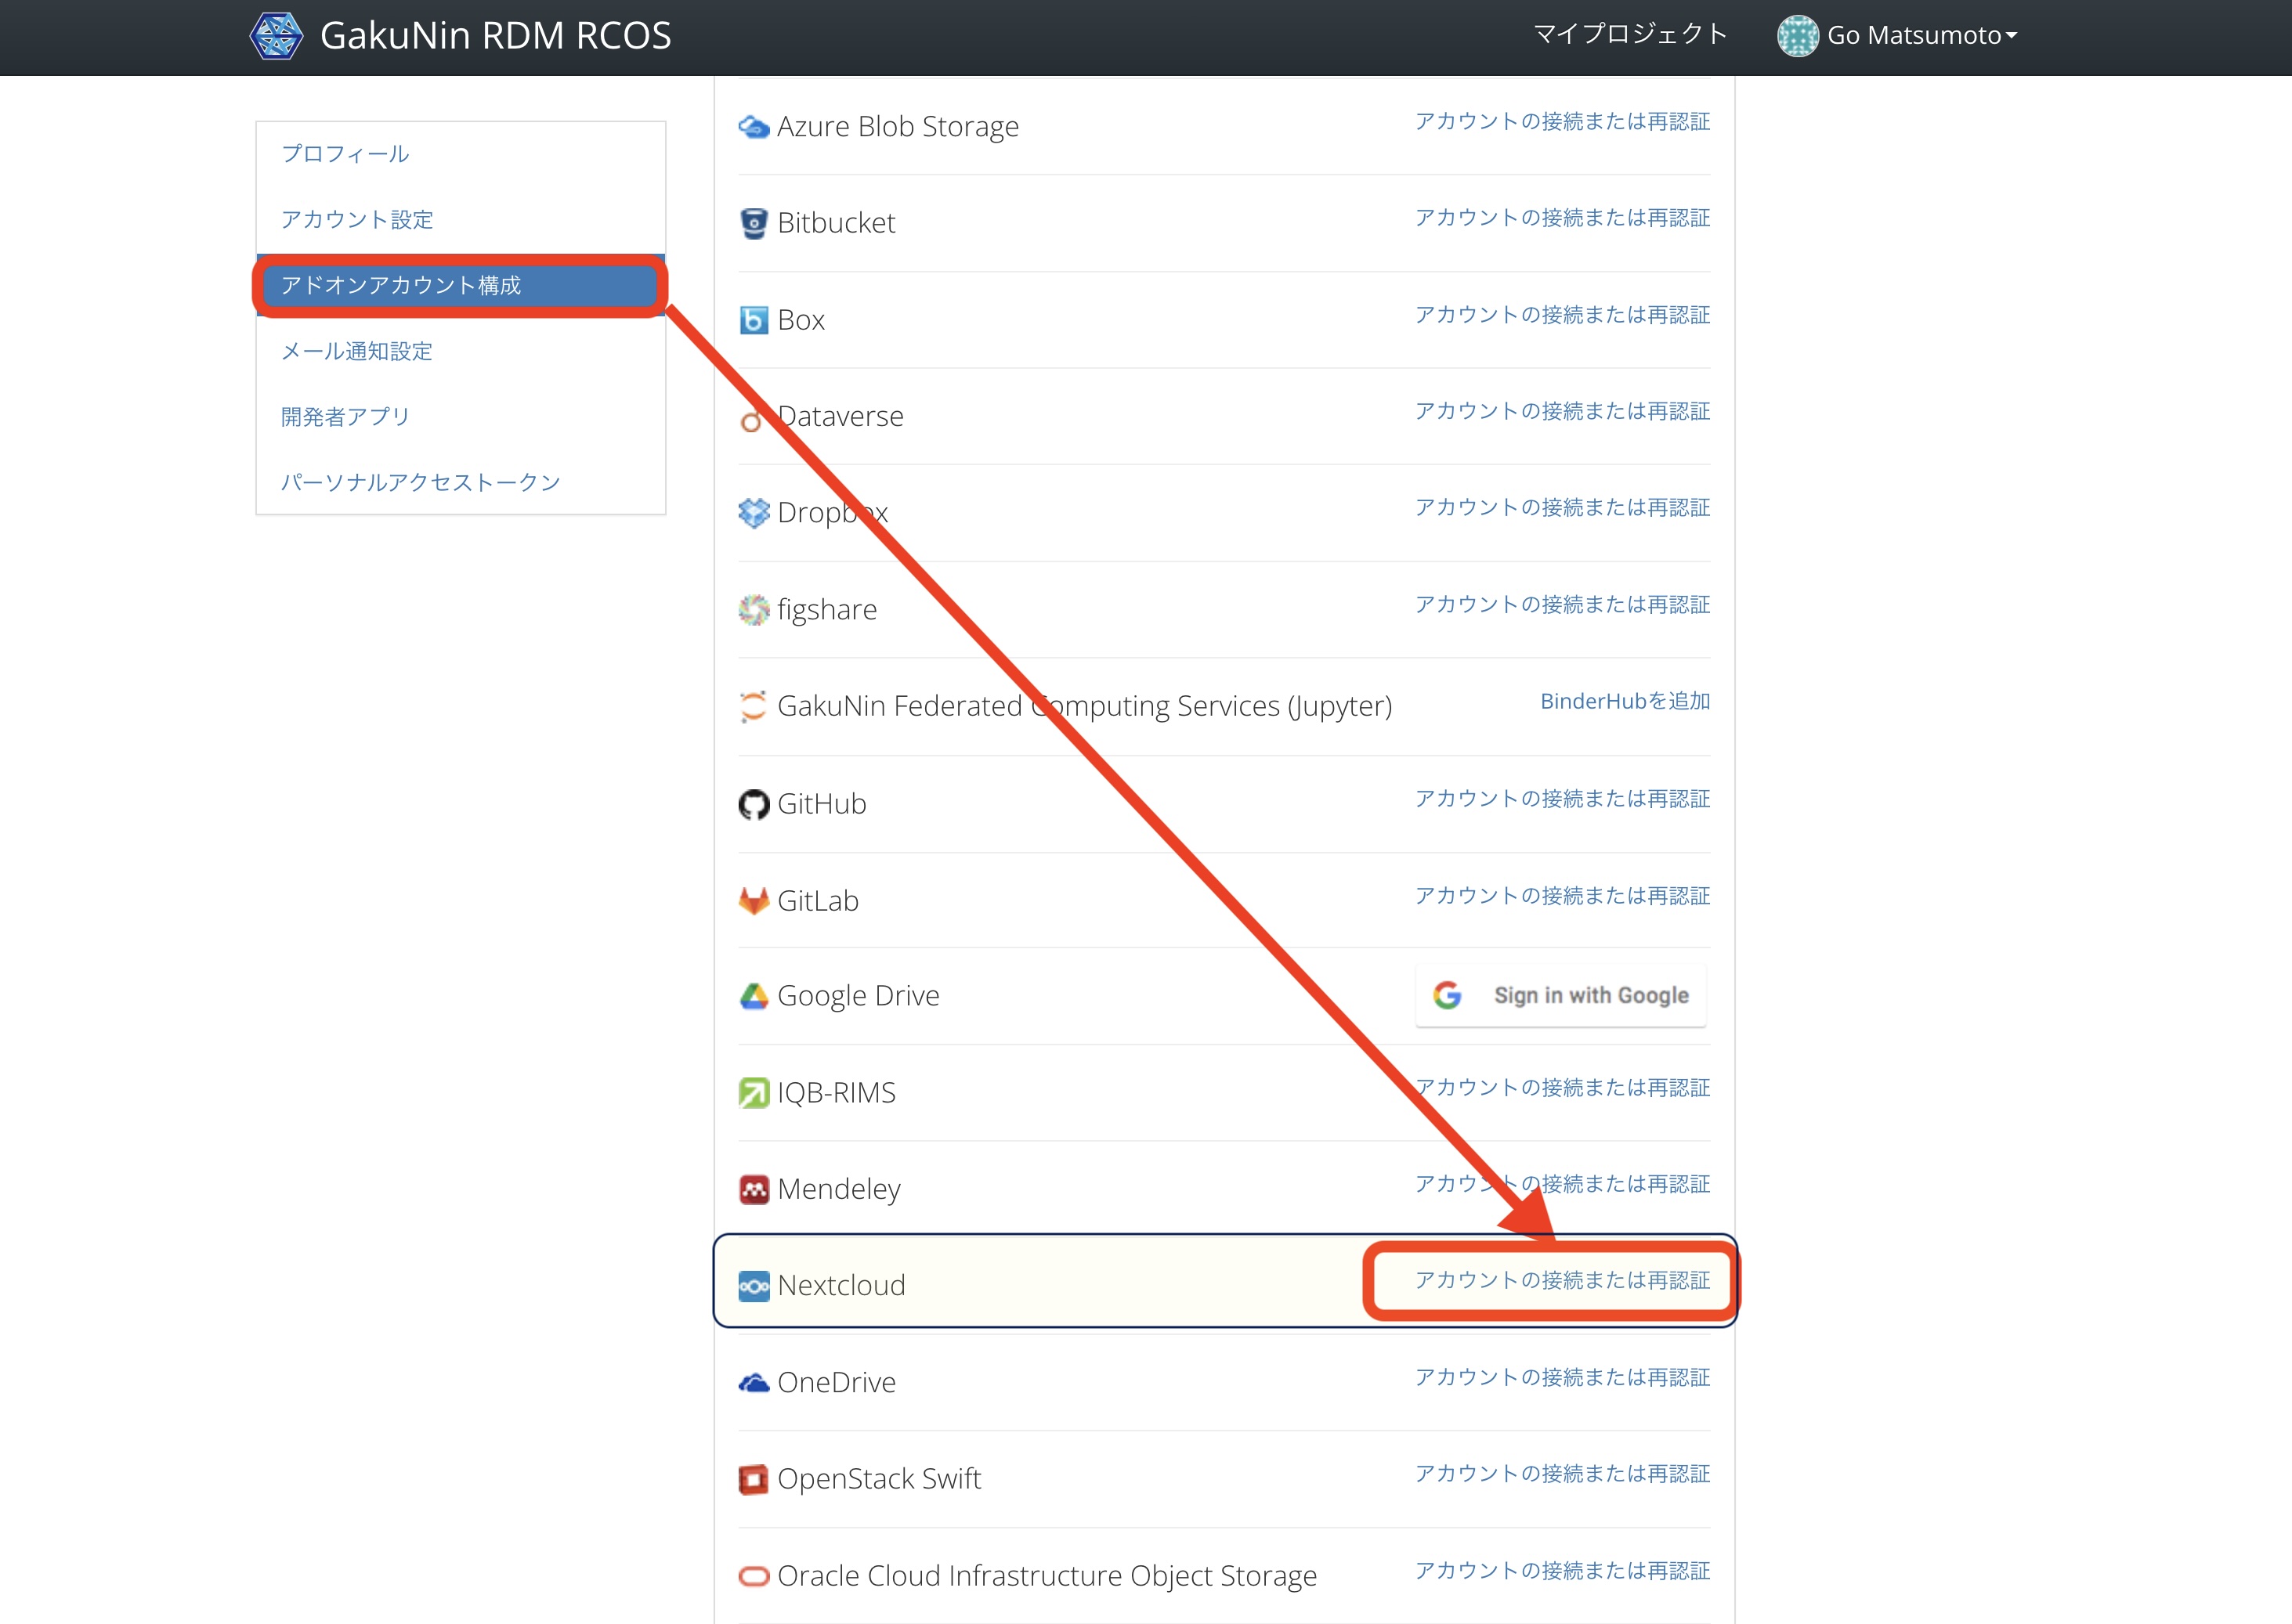This screenshot has width=2292, height=1624.
Task: Connect account for OpenStack Swift
Action: 1563,1474
